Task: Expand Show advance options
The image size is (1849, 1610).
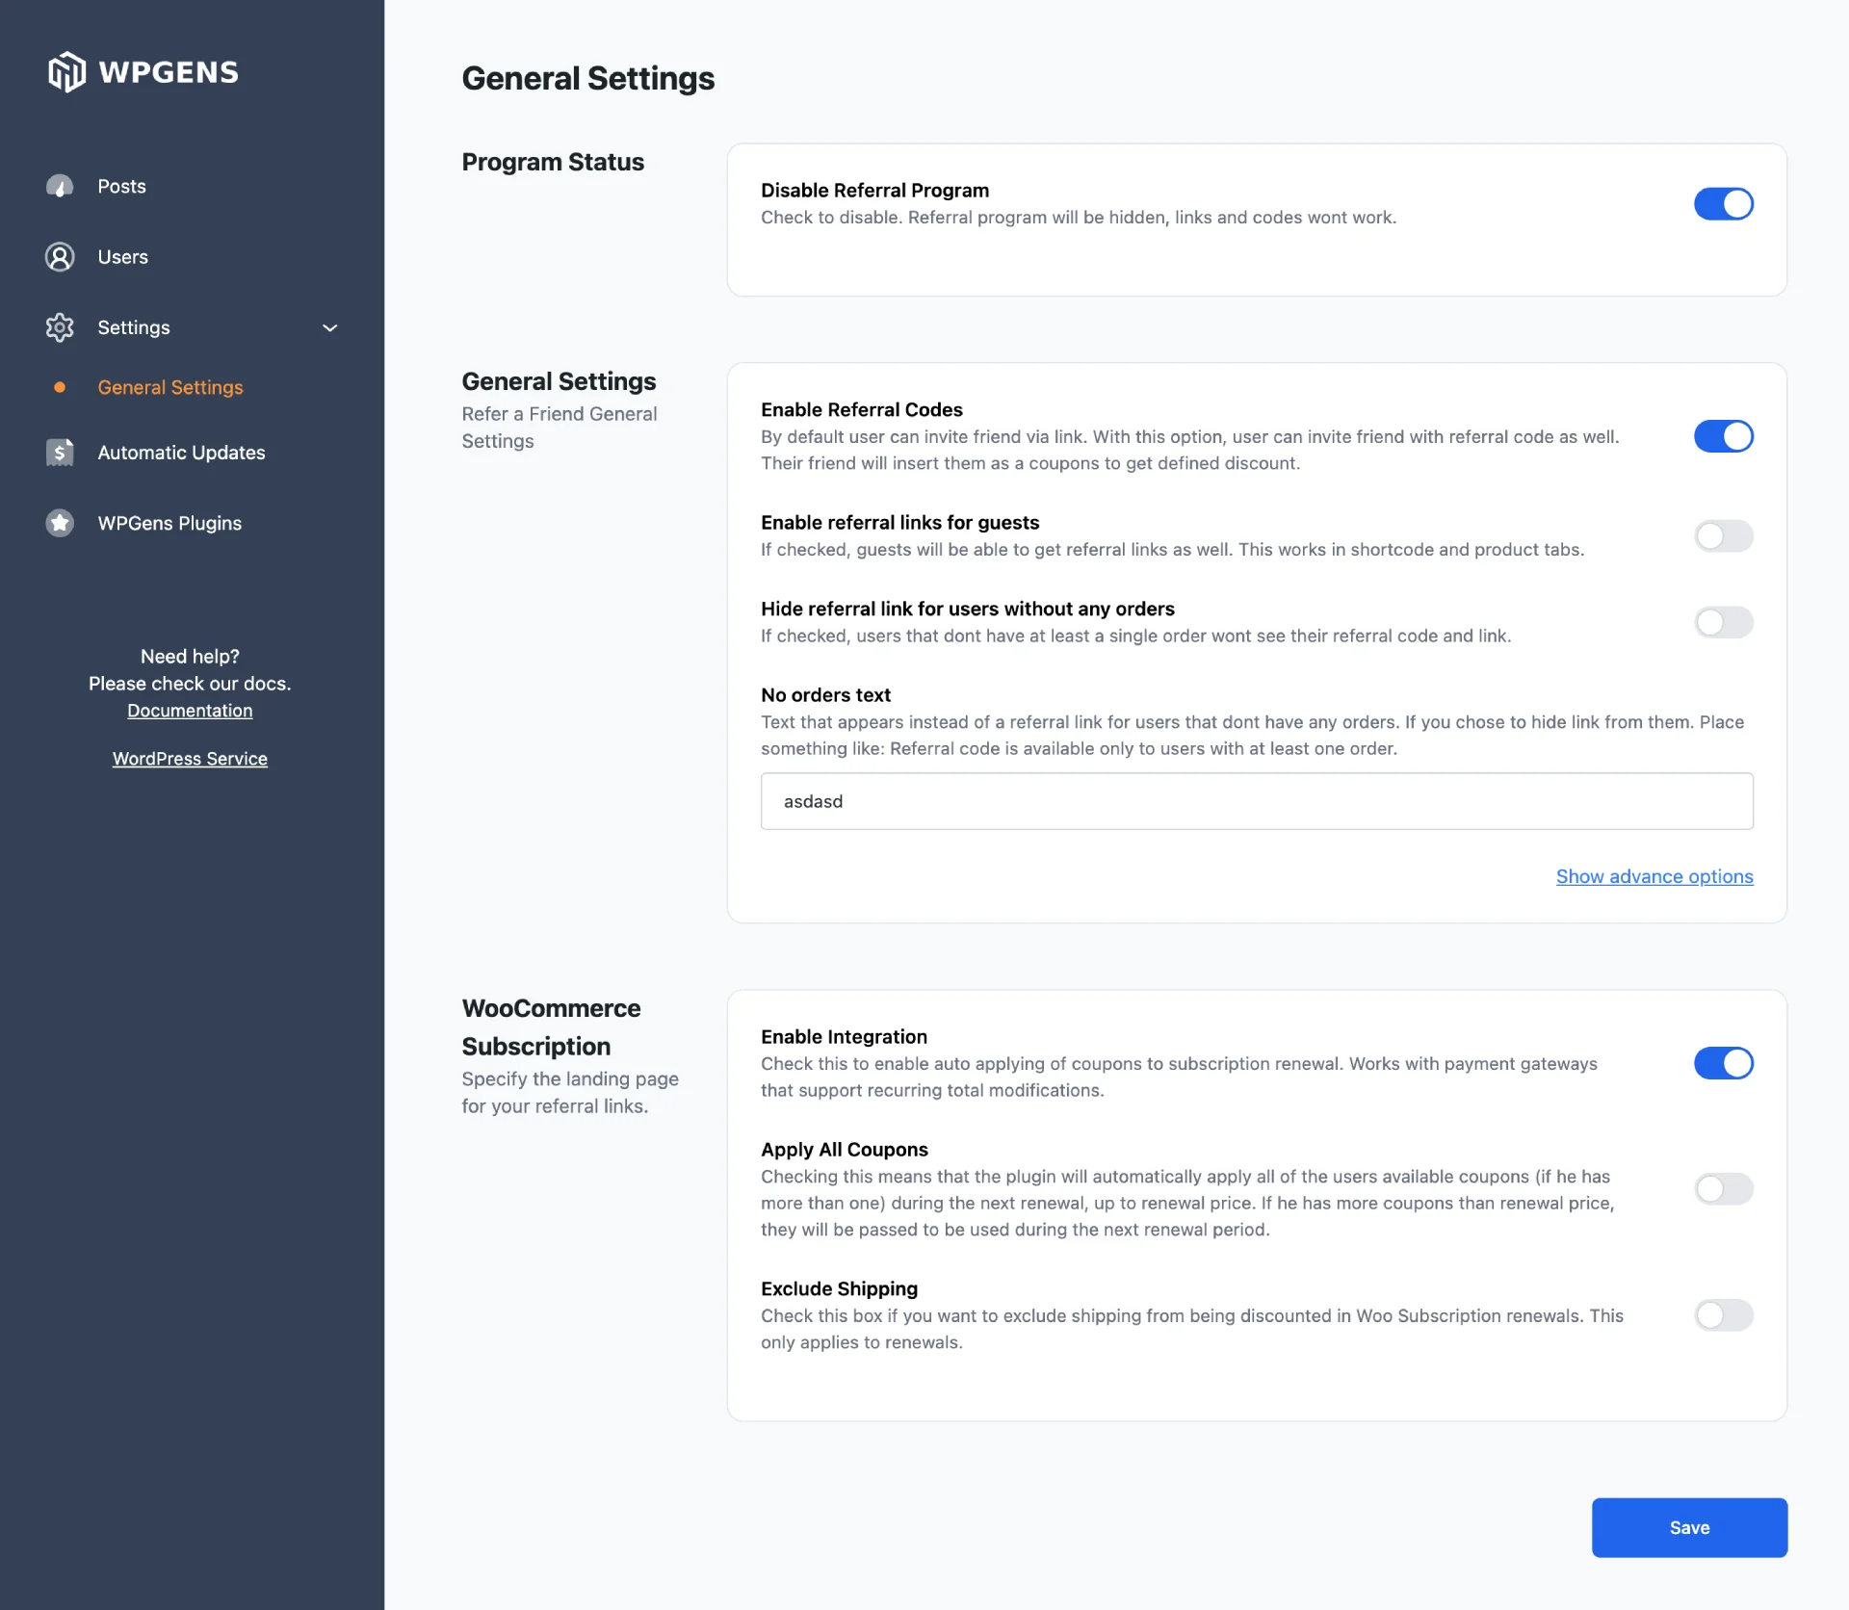Action: (x=1654, y=876)
